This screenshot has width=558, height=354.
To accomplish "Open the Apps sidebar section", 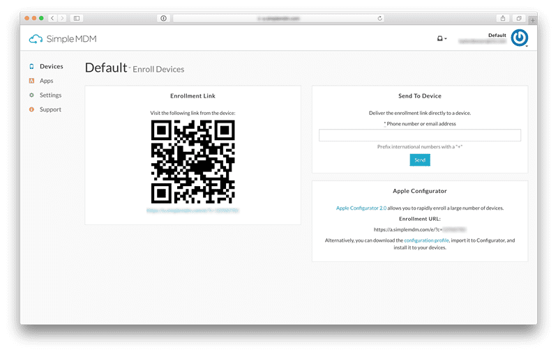I will click(x=46, y=81).
